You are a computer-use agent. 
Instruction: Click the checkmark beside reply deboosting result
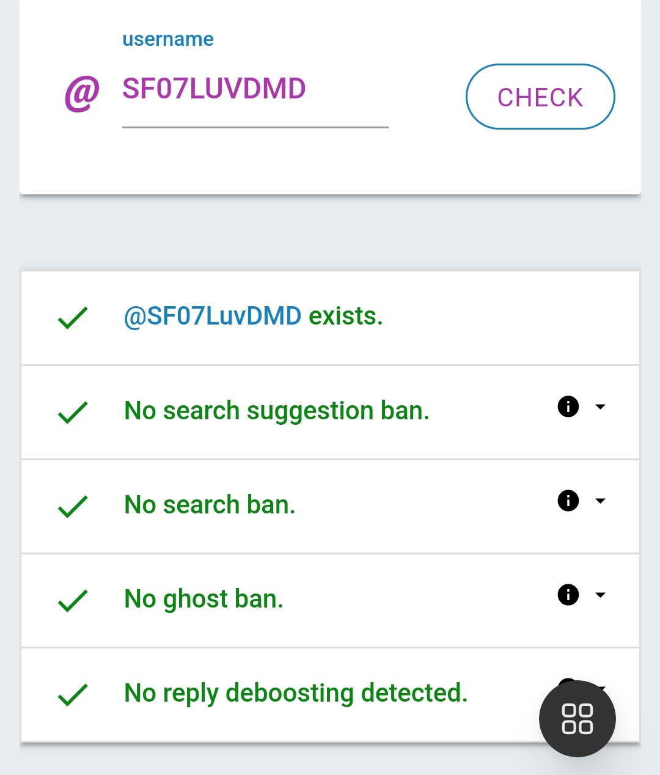[73, 695]
